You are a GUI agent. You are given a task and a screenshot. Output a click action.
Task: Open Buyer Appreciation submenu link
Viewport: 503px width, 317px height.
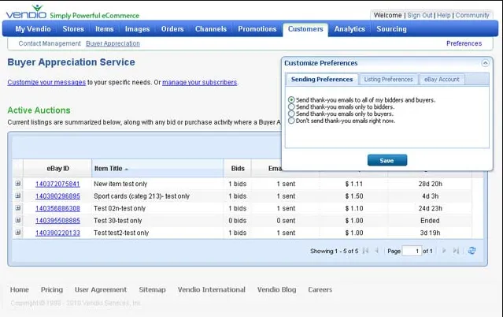(x=113, y=43)
